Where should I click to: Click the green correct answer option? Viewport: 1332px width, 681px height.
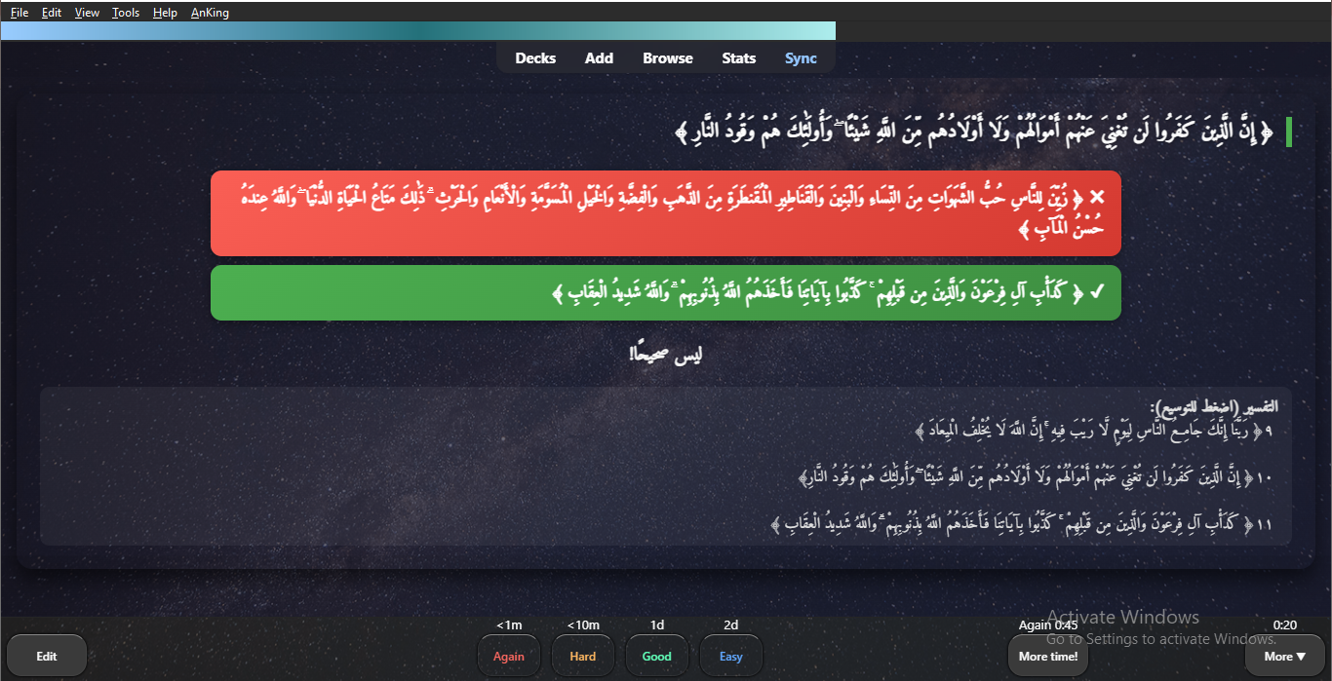point(665,292)
